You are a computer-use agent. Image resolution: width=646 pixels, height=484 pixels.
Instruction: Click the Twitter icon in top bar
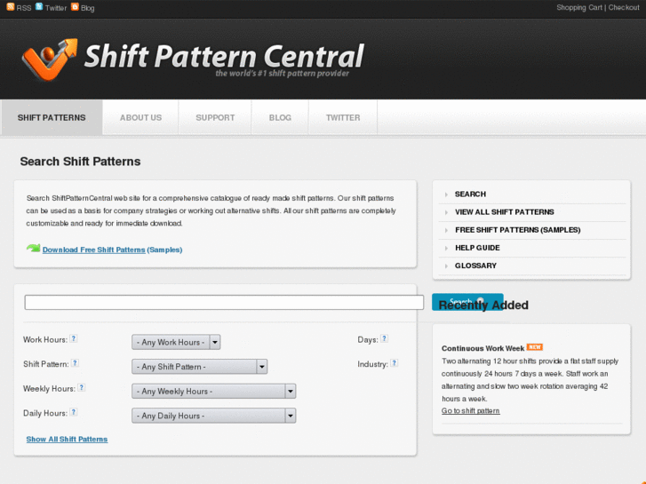tap(39, 7)
